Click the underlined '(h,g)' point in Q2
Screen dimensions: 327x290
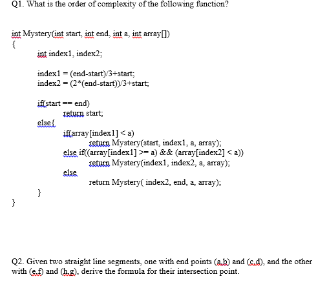click(x=69, y=271)
